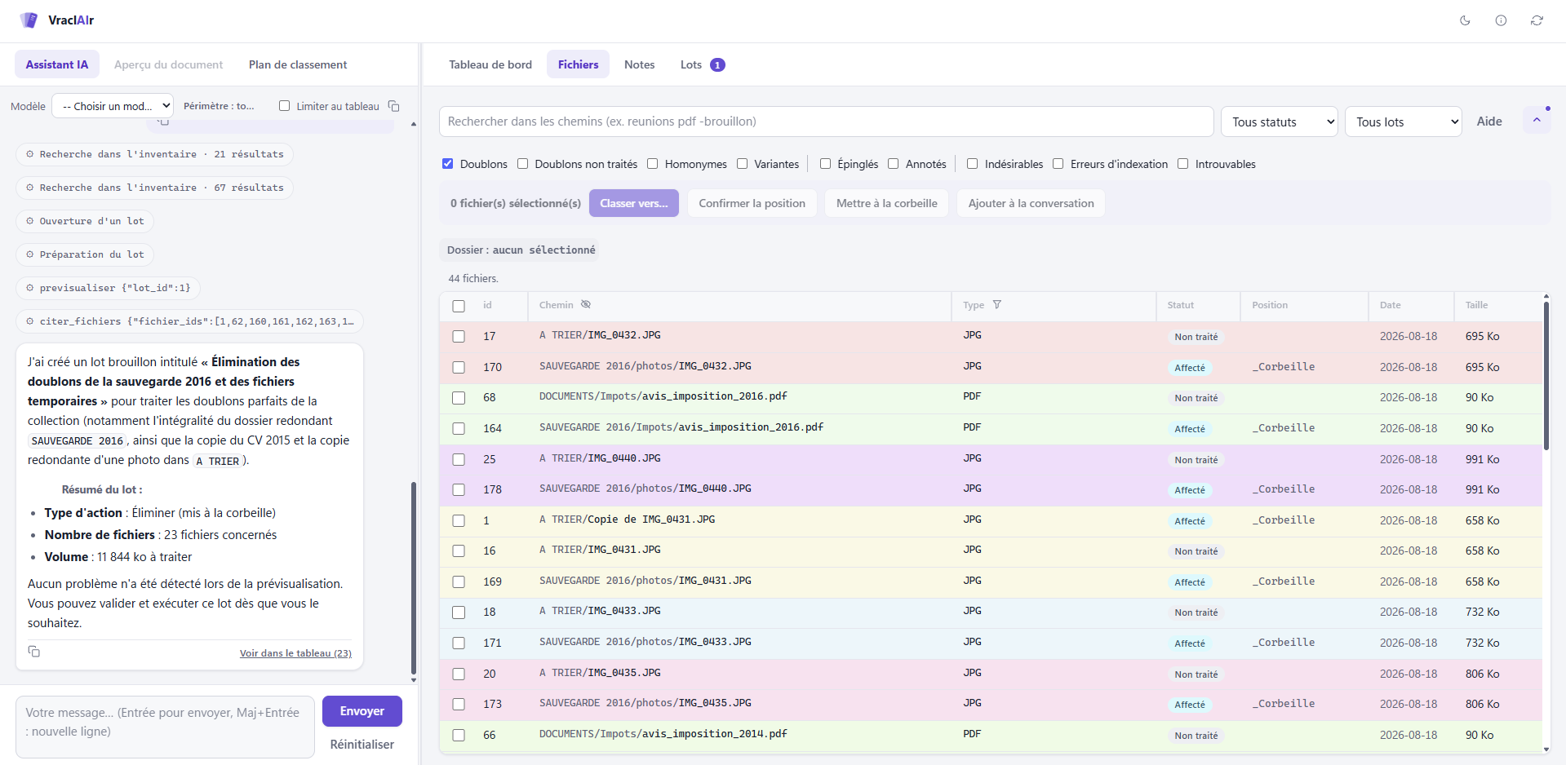Focus the Votre message input box
The image size is (1566, 765).
(165, 727)
